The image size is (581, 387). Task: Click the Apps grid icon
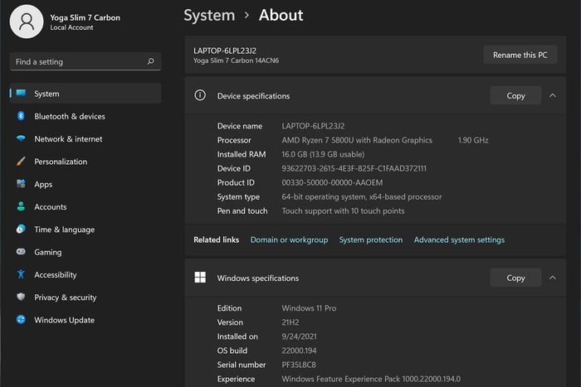pos(21,183)
